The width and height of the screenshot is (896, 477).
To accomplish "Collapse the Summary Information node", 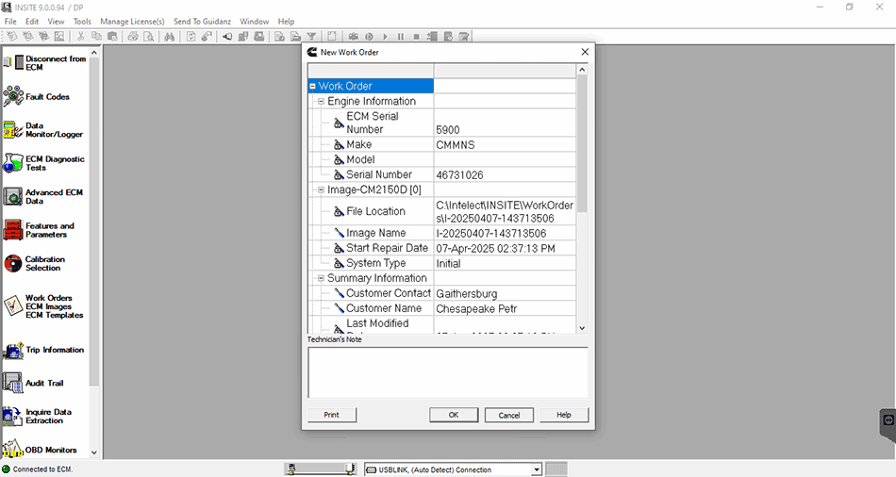I will [321, 278].
